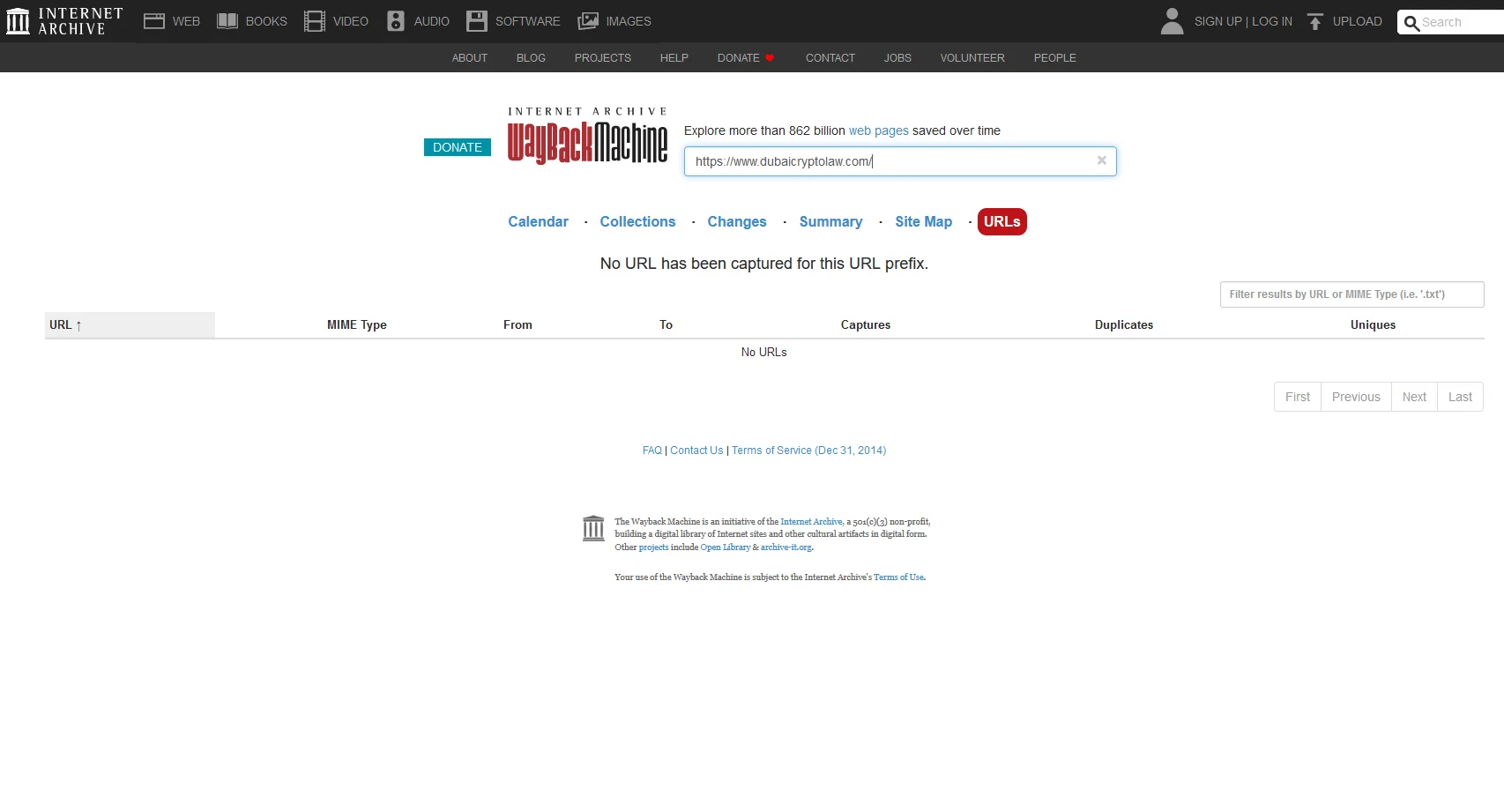
Task: Click the footer Internet Archive building icon
Action: (x=593, y=528)
